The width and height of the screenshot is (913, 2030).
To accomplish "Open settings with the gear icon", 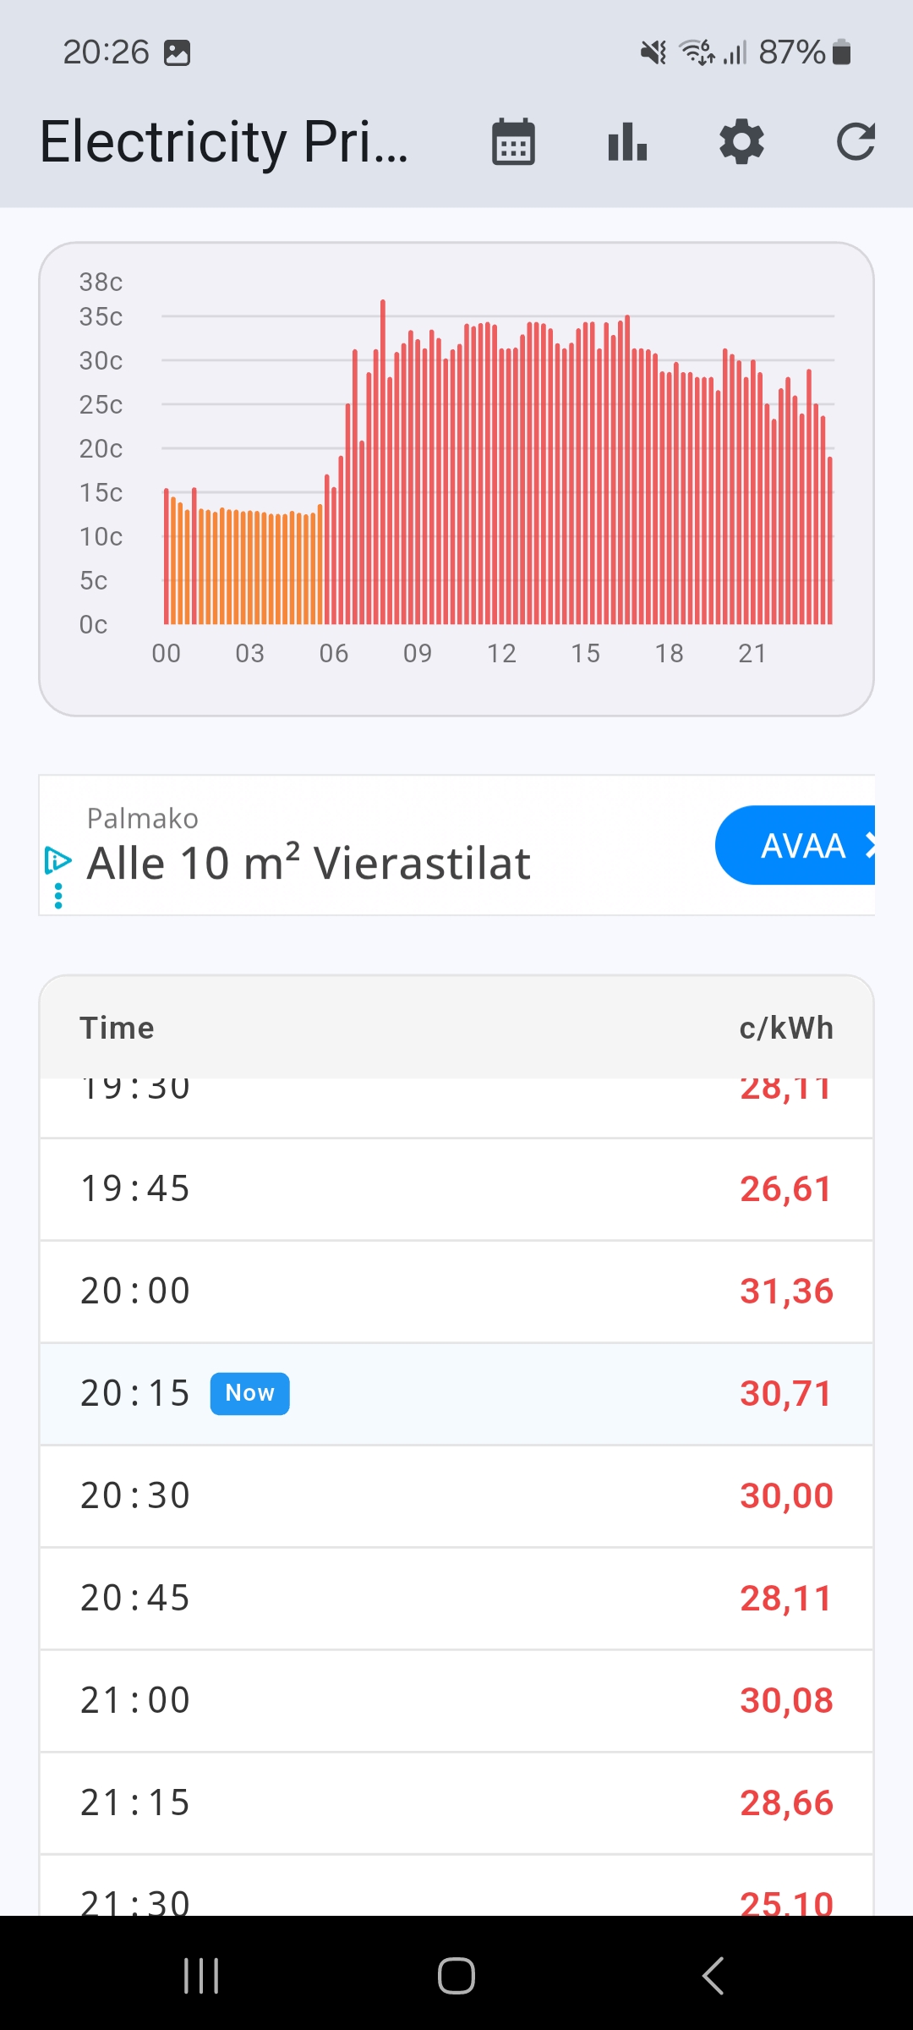I will [x=741, y=141].
